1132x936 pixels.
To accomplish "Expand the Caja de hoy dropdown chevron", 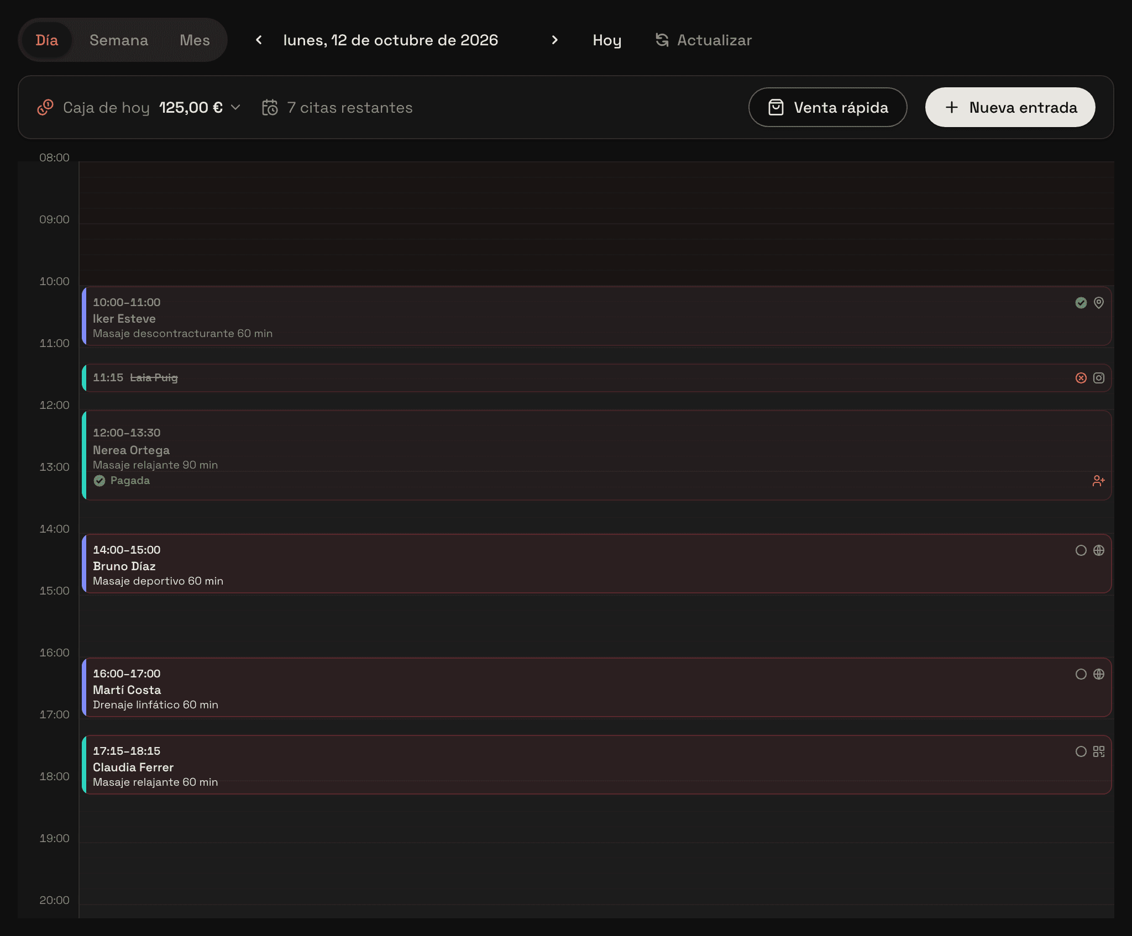I will click(235, 107).
